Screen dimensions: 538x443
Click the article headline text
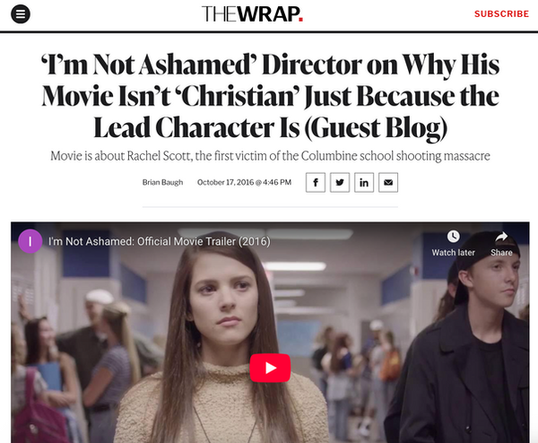point(270,96)
